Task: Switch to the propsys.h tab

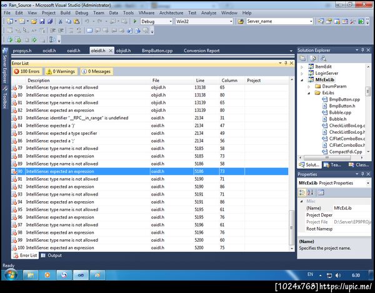Action: (x=22, y=51)
